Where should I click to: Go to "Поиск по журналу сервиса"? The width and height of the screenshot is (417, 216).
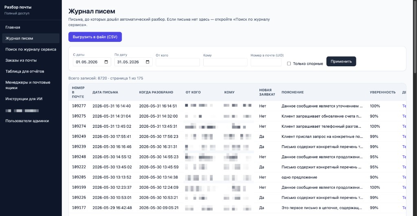point(31,49)
